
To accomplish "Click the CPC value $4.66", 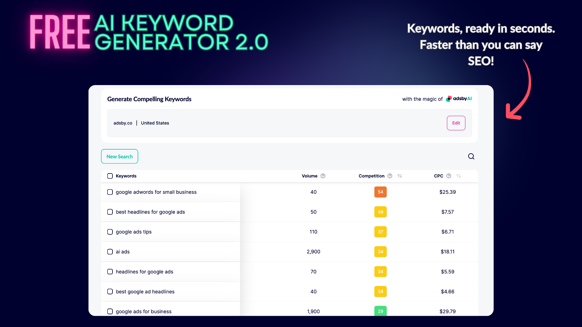I will coord(447,292).
